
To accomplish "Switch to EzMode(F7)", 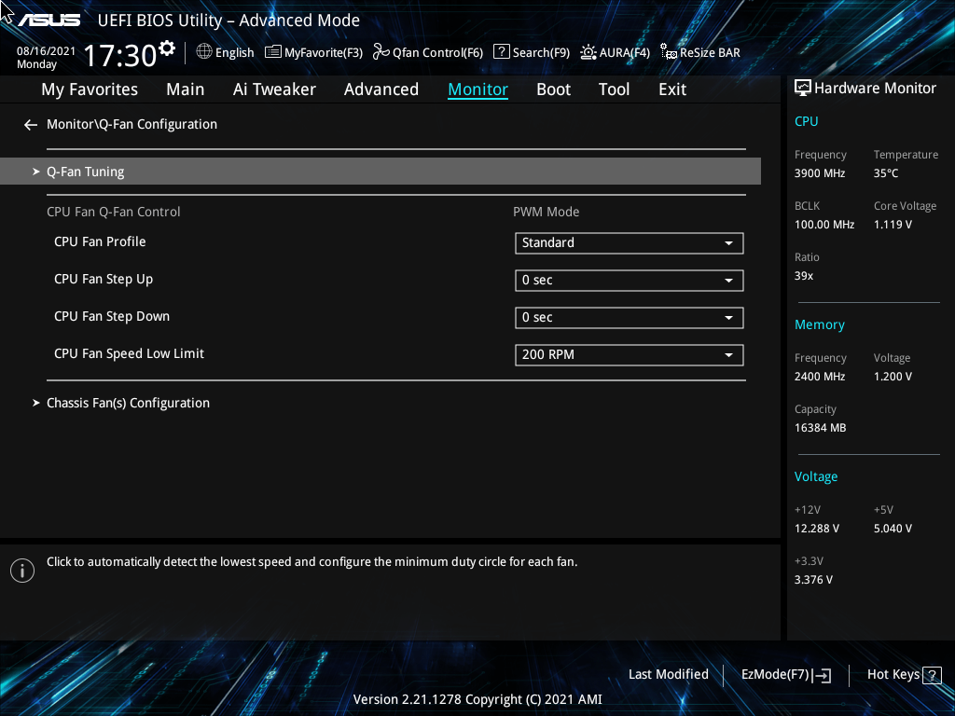I will pos(785,675).
